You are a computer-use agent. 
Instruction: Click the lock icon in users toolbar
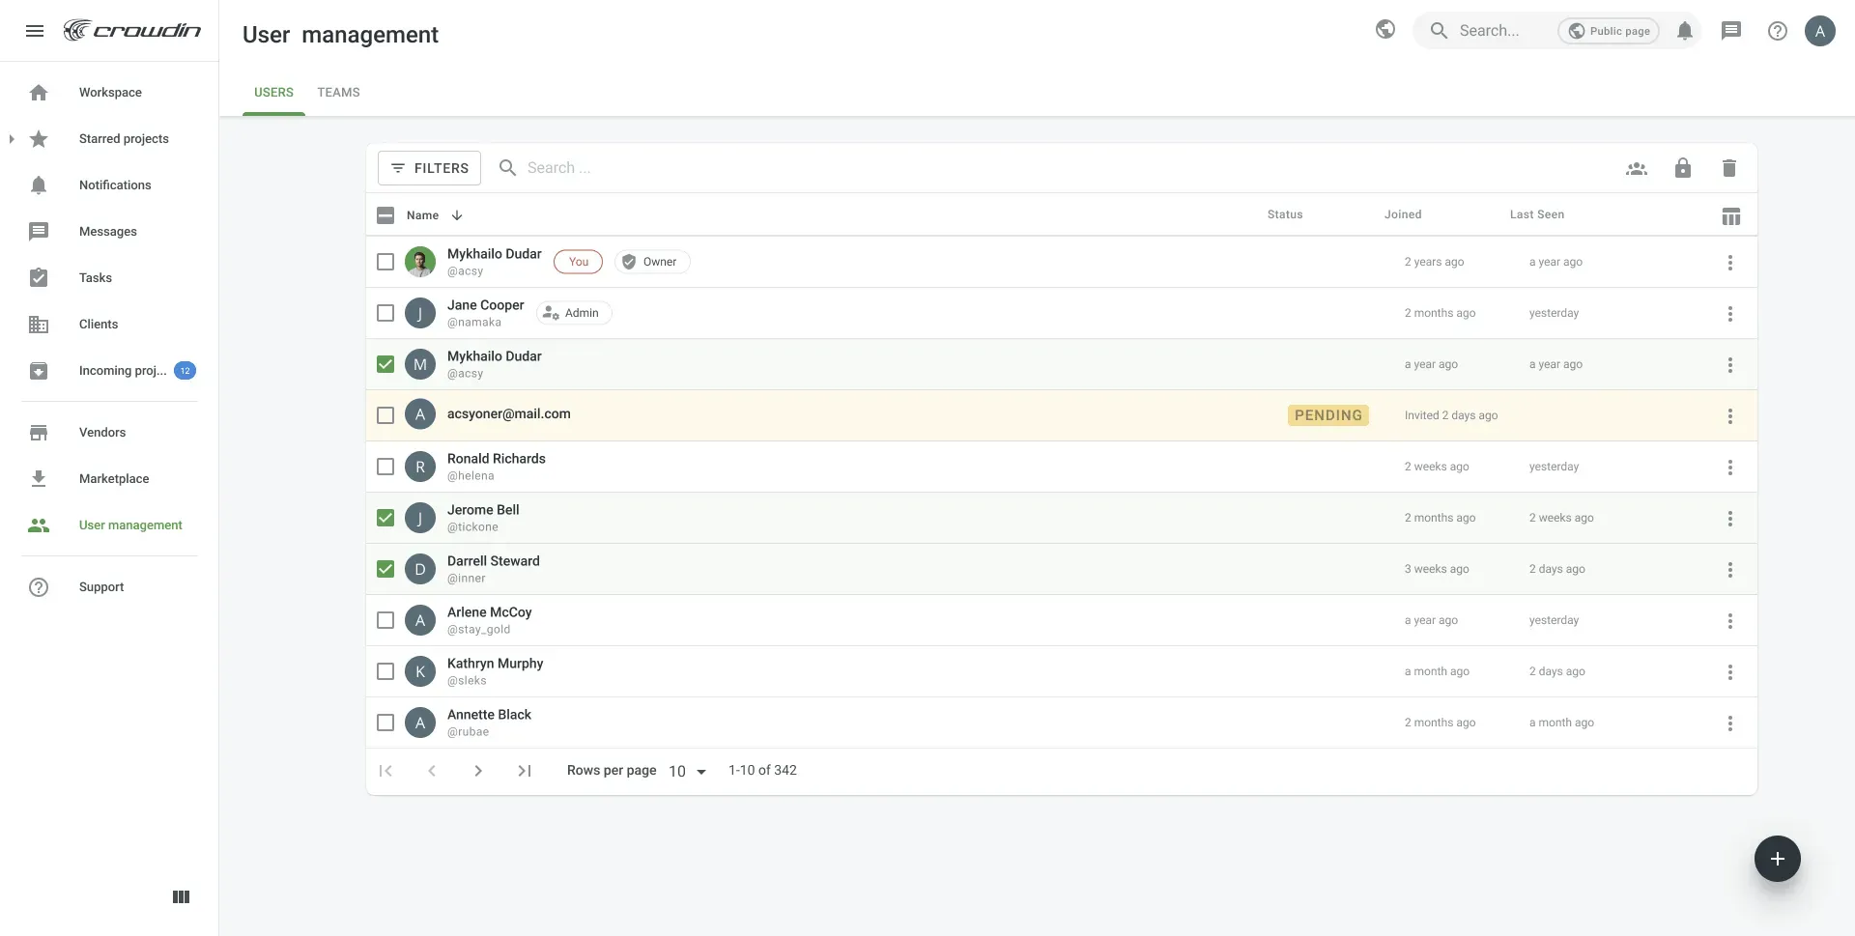click(x=1682, y=168)
